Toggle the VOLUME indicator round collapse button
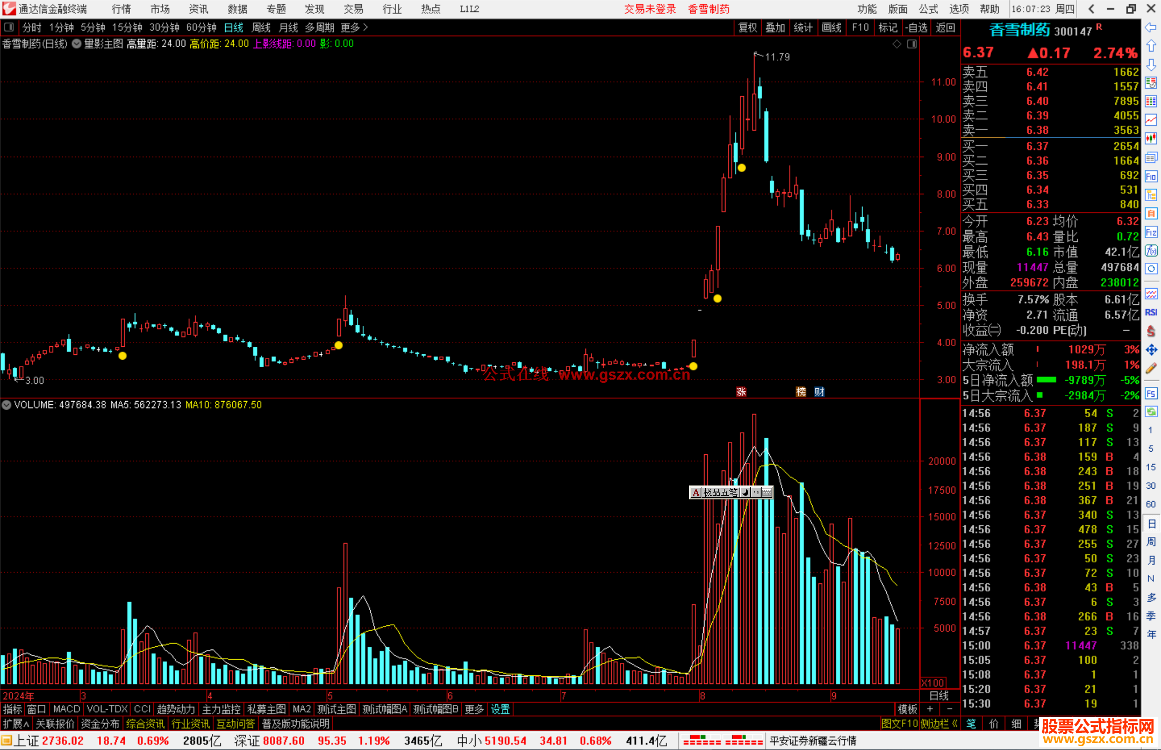The height and width of the screenshot is (750, 1161). point(6,405)
